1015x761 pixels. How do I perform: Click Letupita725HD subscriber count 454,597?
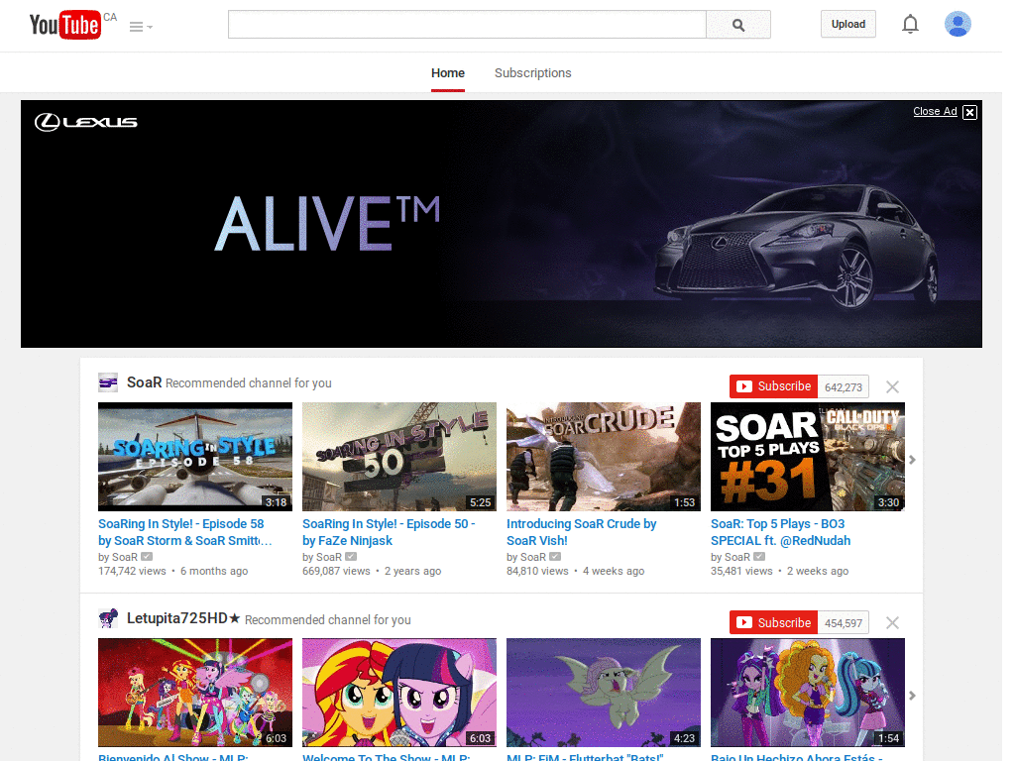tap(843, 623)
